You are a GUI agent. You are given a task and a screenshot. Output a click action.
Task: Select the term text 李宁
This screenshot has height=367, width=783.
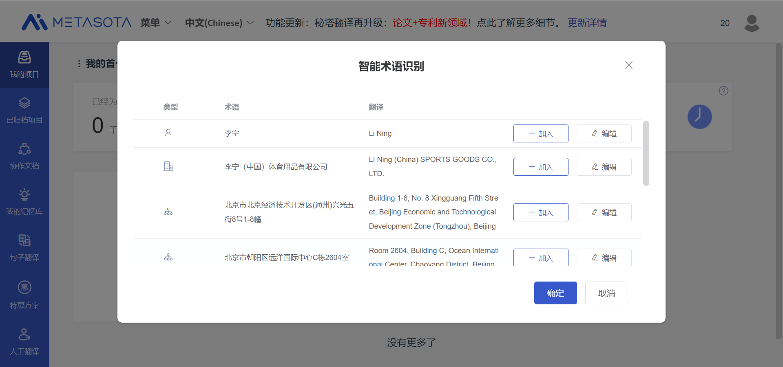point(232,133)
